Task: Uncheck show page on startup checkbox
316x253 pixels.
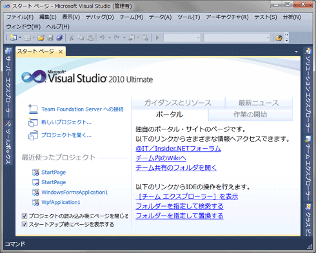Action: point(25,225)
